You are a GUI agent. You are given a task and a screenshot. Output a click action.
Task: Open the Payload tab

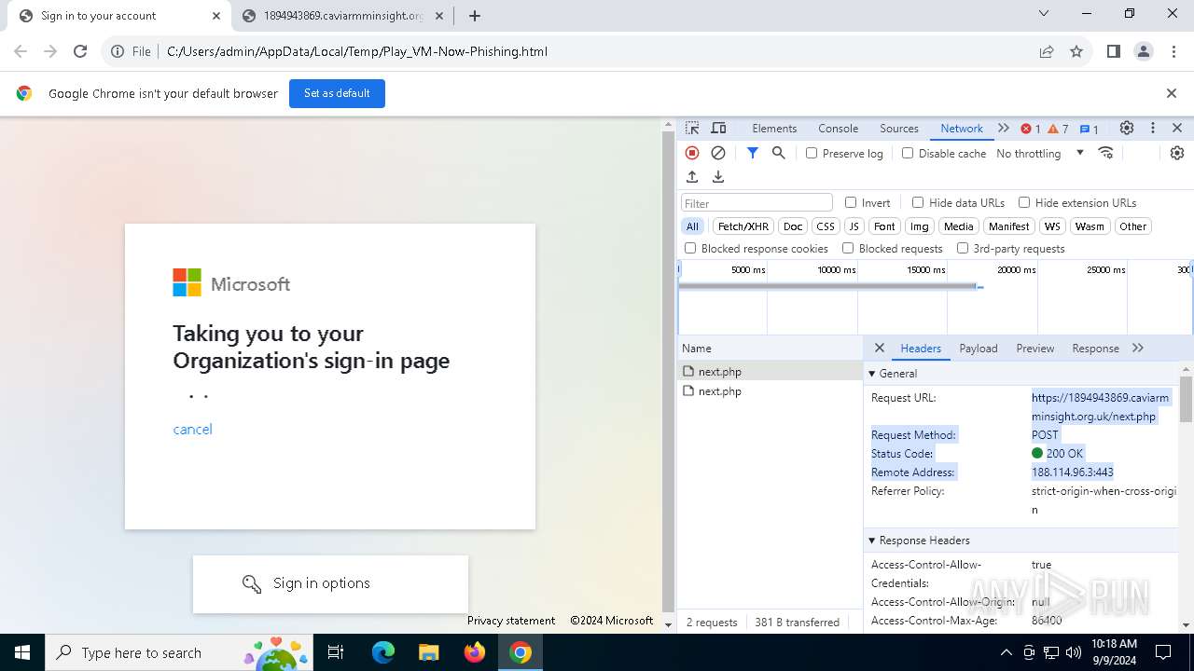pyautogui.click(x=979, y=348)
